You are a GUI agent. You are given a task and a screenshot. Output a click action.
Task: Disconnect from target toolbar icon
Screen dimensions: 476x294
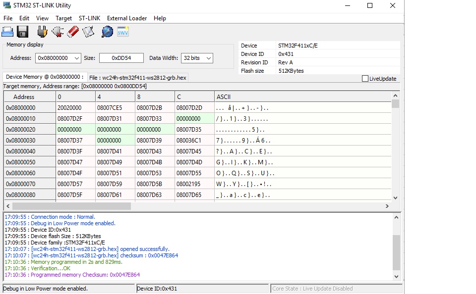[58, 32]
